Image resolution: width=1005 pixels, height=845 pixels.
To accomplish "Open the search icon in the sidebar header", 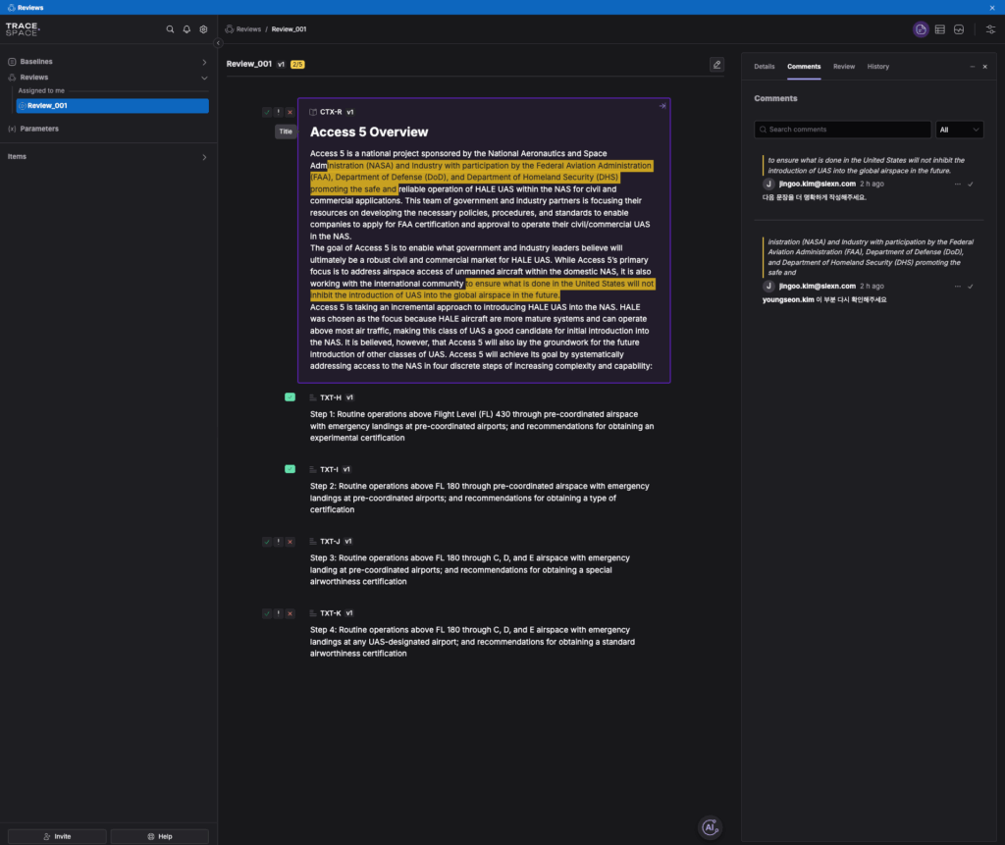I will pos(170,29).
